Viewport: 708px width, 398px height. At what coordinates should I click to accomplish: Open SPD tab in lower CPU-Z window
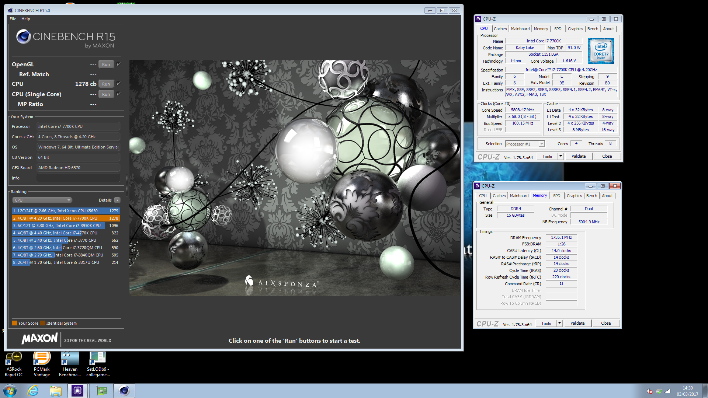coord(556,196)
